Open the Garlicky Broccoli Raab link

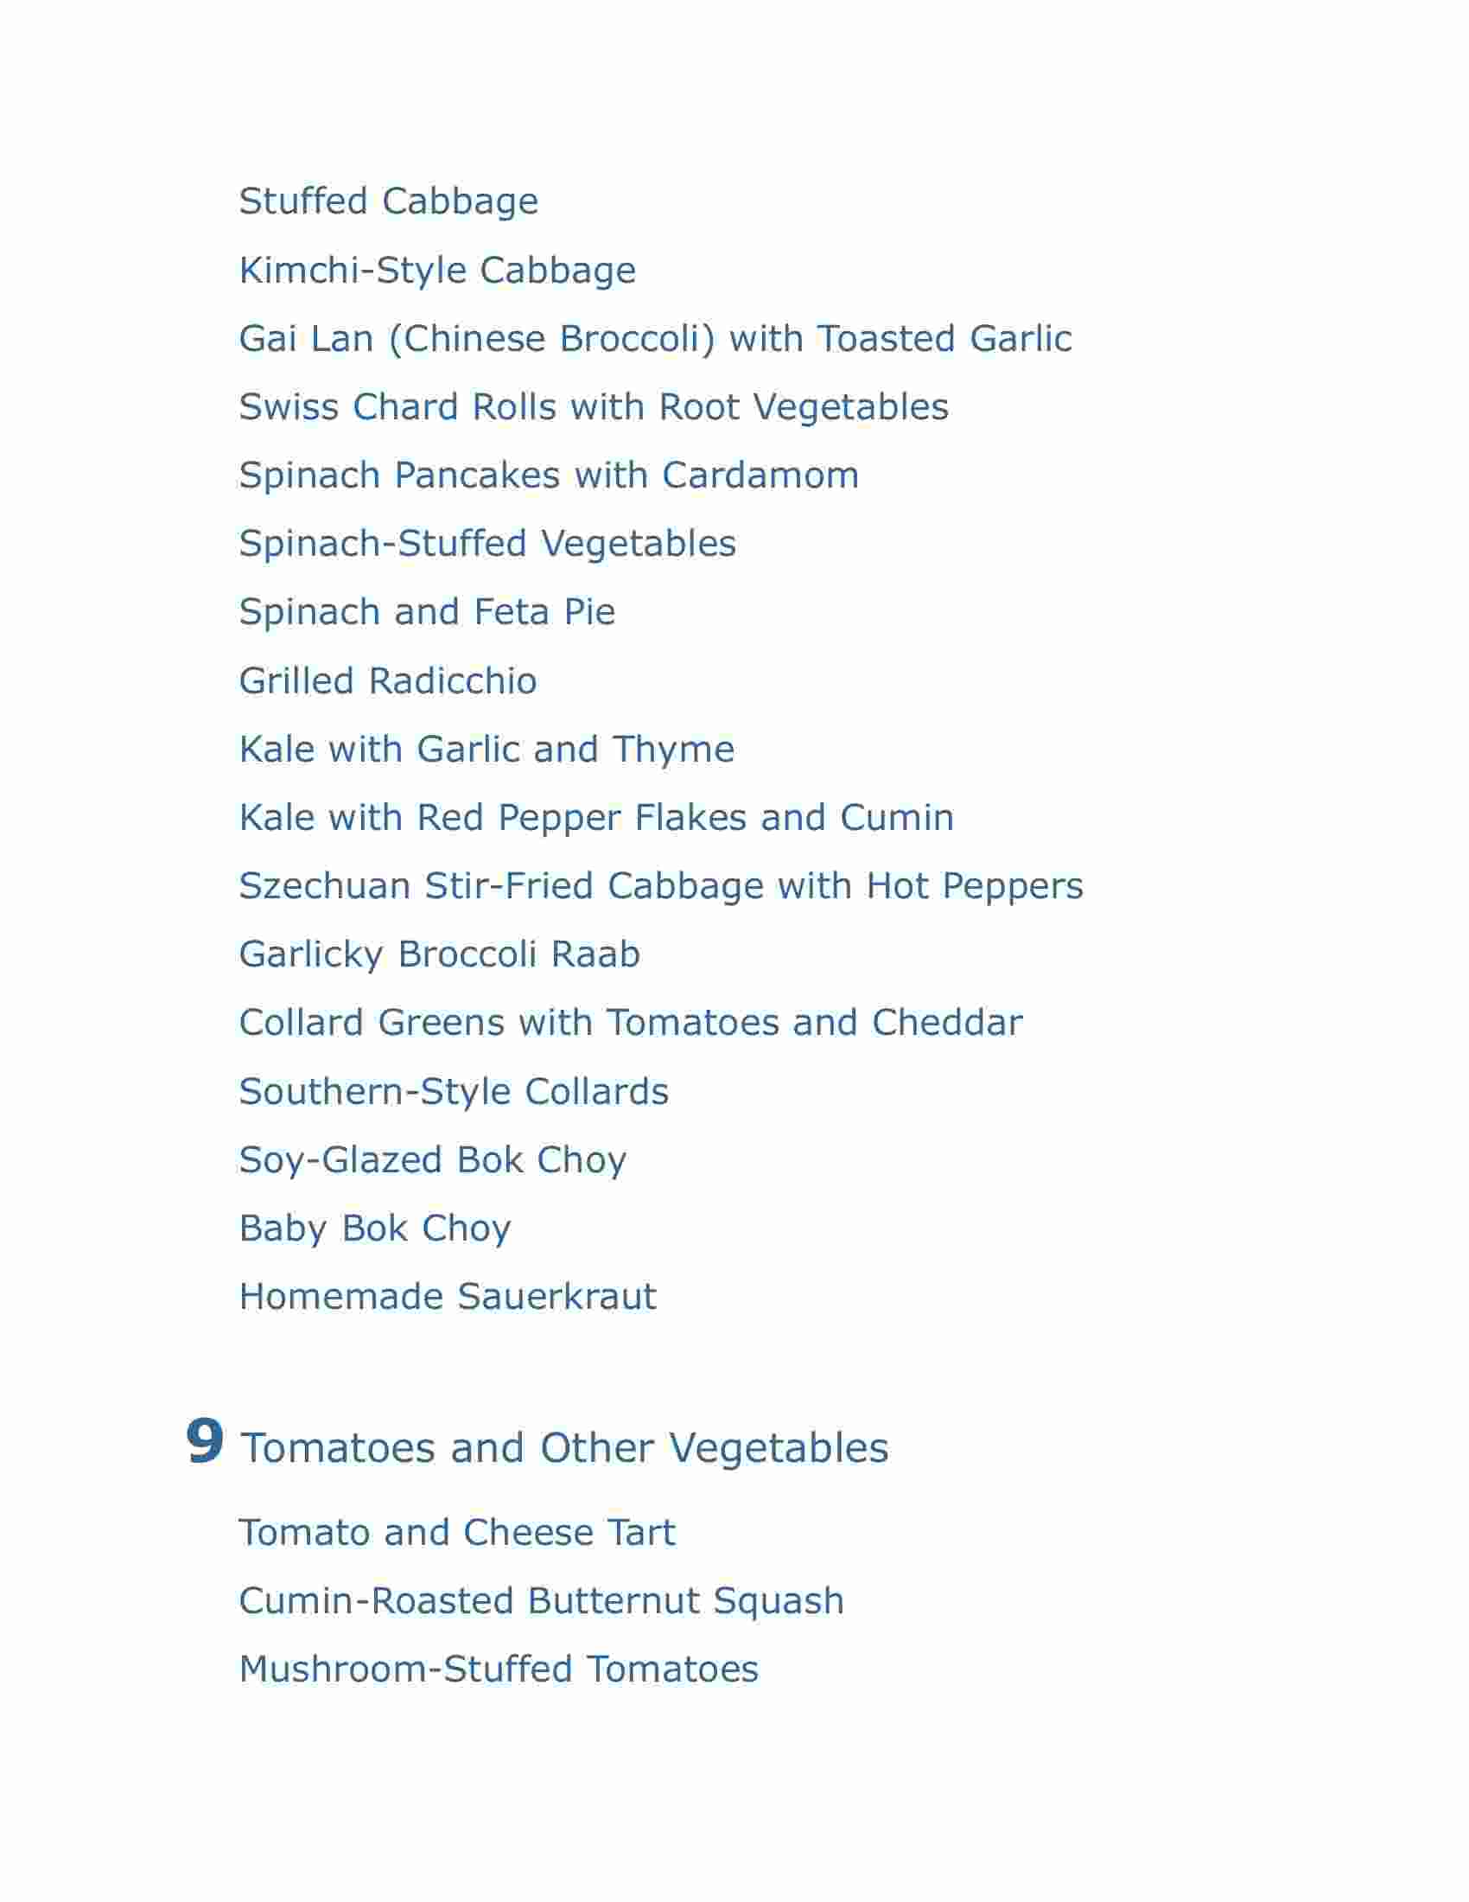point(440,954)
